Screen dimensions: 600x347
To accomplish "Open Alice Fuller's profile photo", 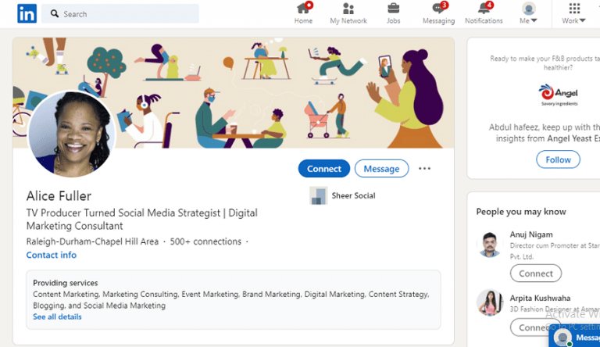I will pyautogui.click(x=71, y=134).
